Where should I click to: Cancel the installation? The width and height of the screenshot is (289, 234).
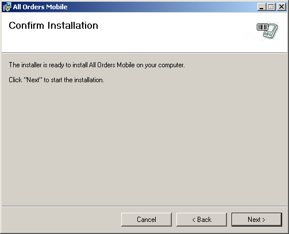point(147,220)
